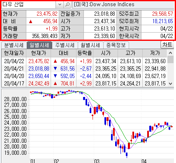
Task: Click the 다우 산업 name input field
Action: tap(28, 5)
